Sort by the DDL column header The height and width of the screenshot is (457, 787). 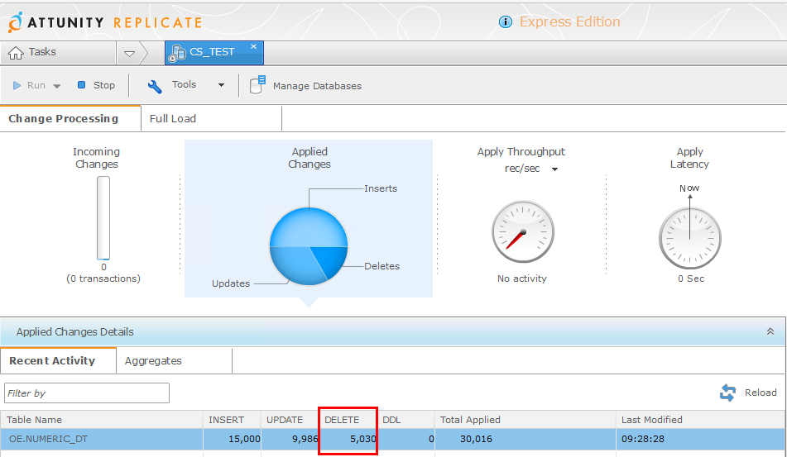pyautogui.click(x=405, y=420)
